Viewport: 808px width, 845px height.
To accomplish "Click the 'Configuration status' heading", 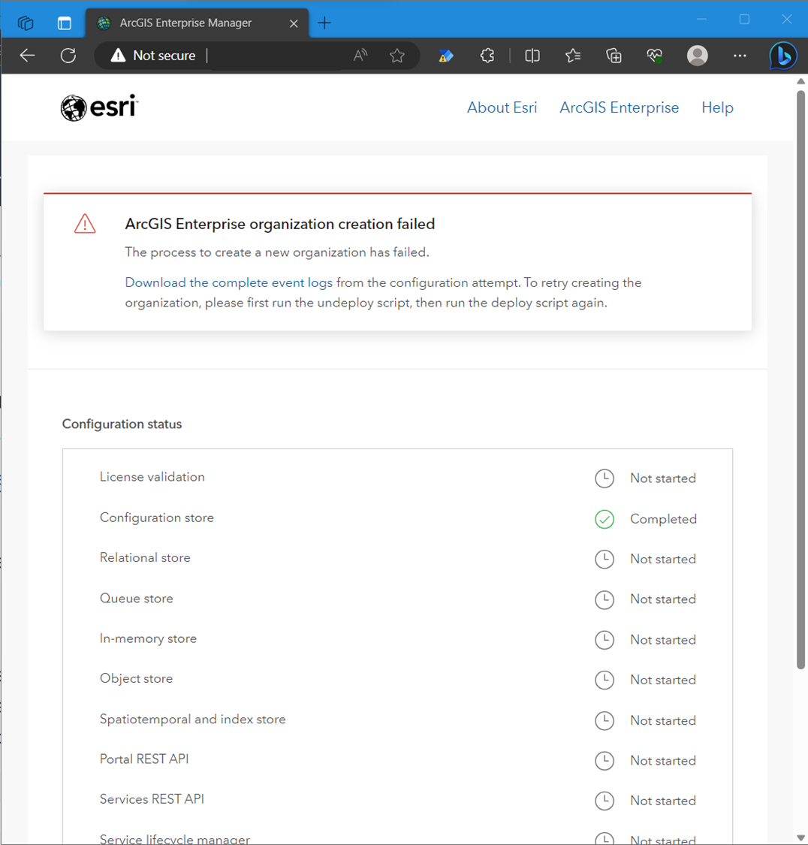I will pyautogui.click(x=122, y=424).
